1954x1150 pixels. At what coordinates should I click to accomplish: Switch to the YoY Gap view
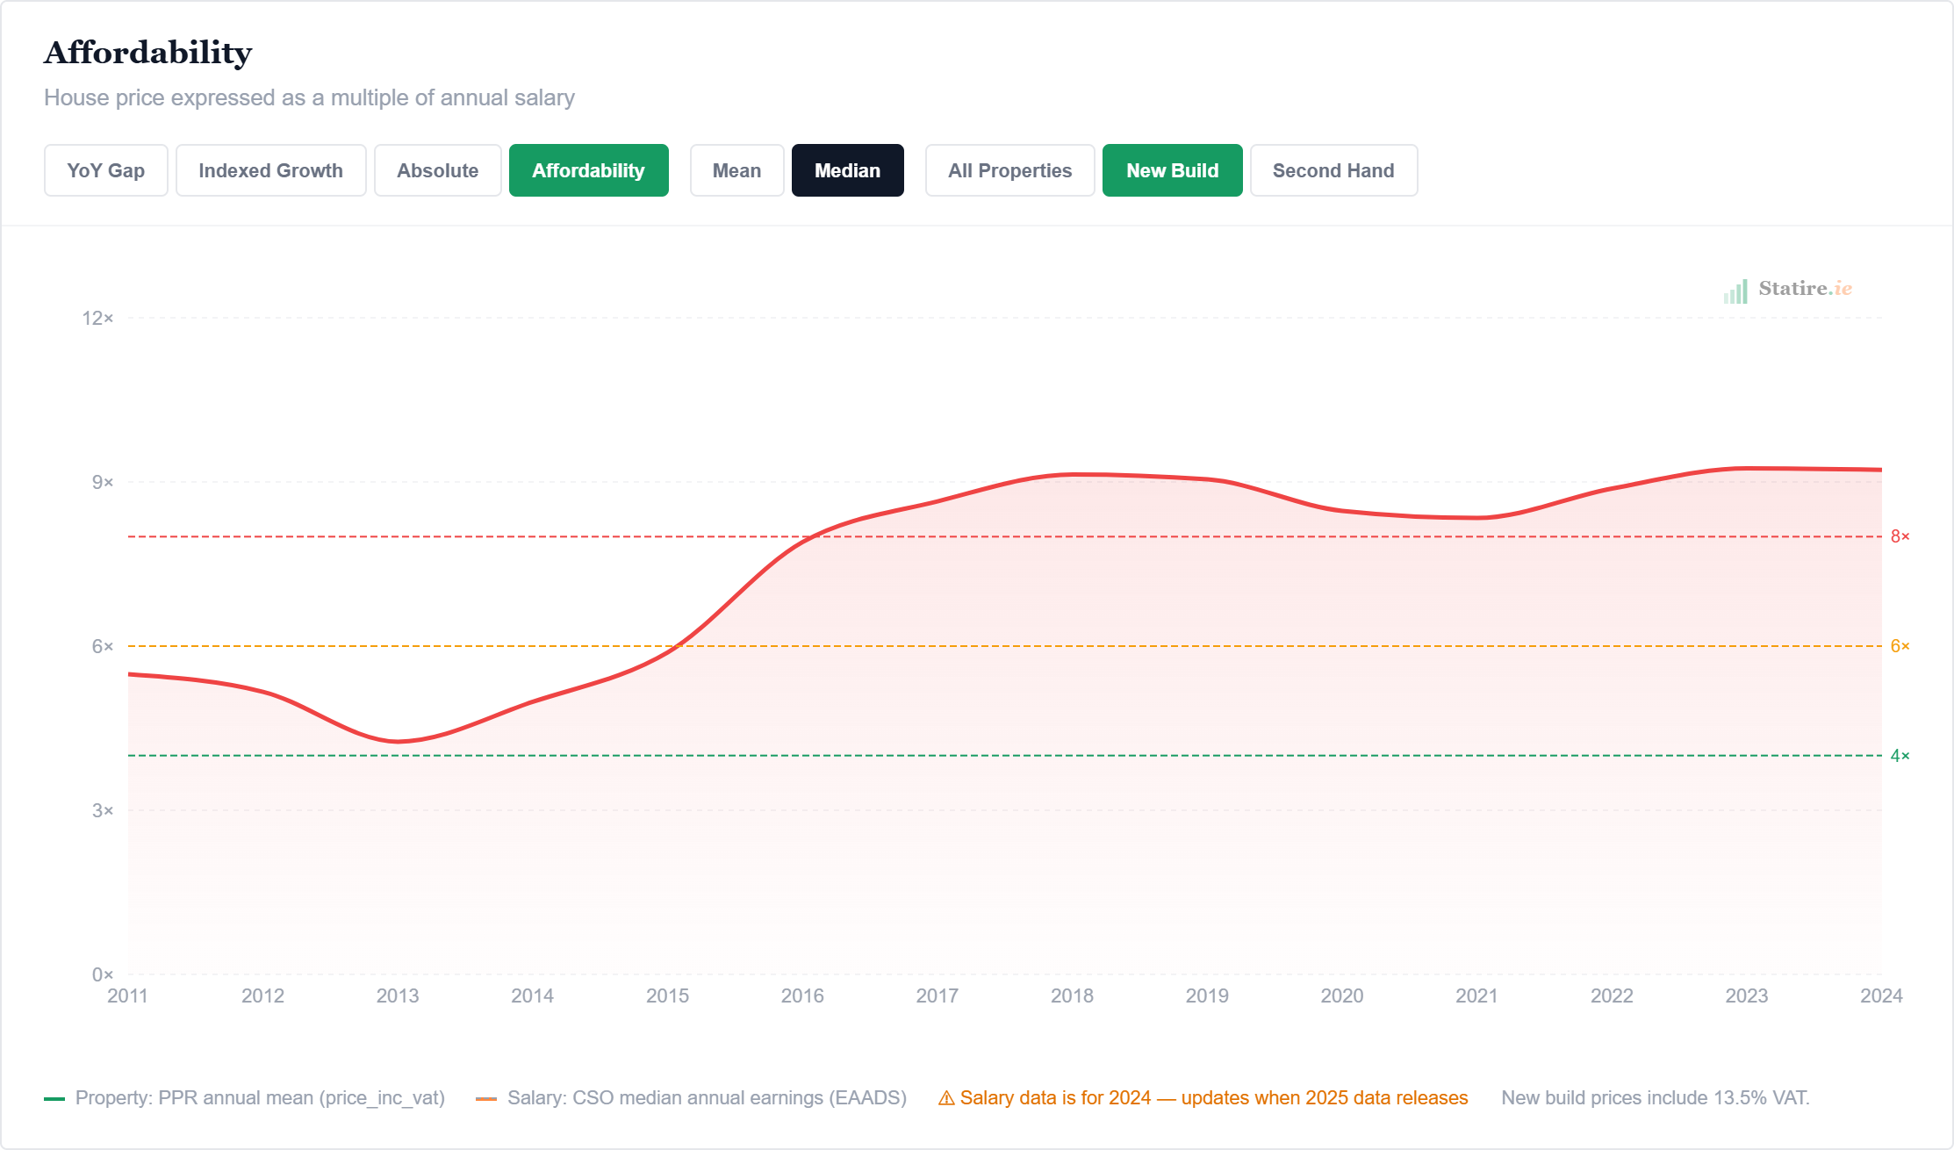coord(105,170)
